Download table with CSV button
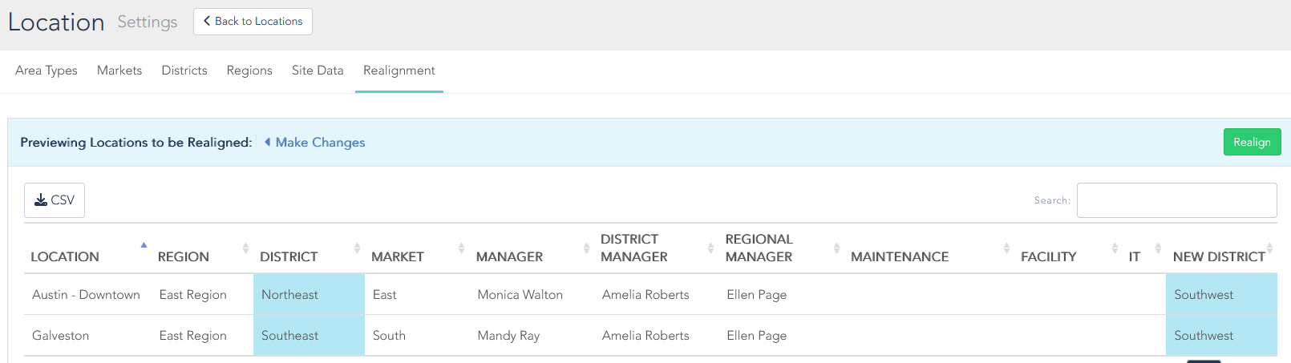Screen dimensions: 1291x363 (x=55, y=200)
